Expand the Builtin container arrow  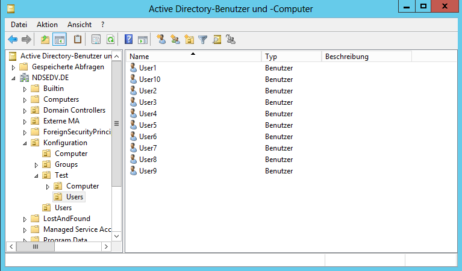25,89
